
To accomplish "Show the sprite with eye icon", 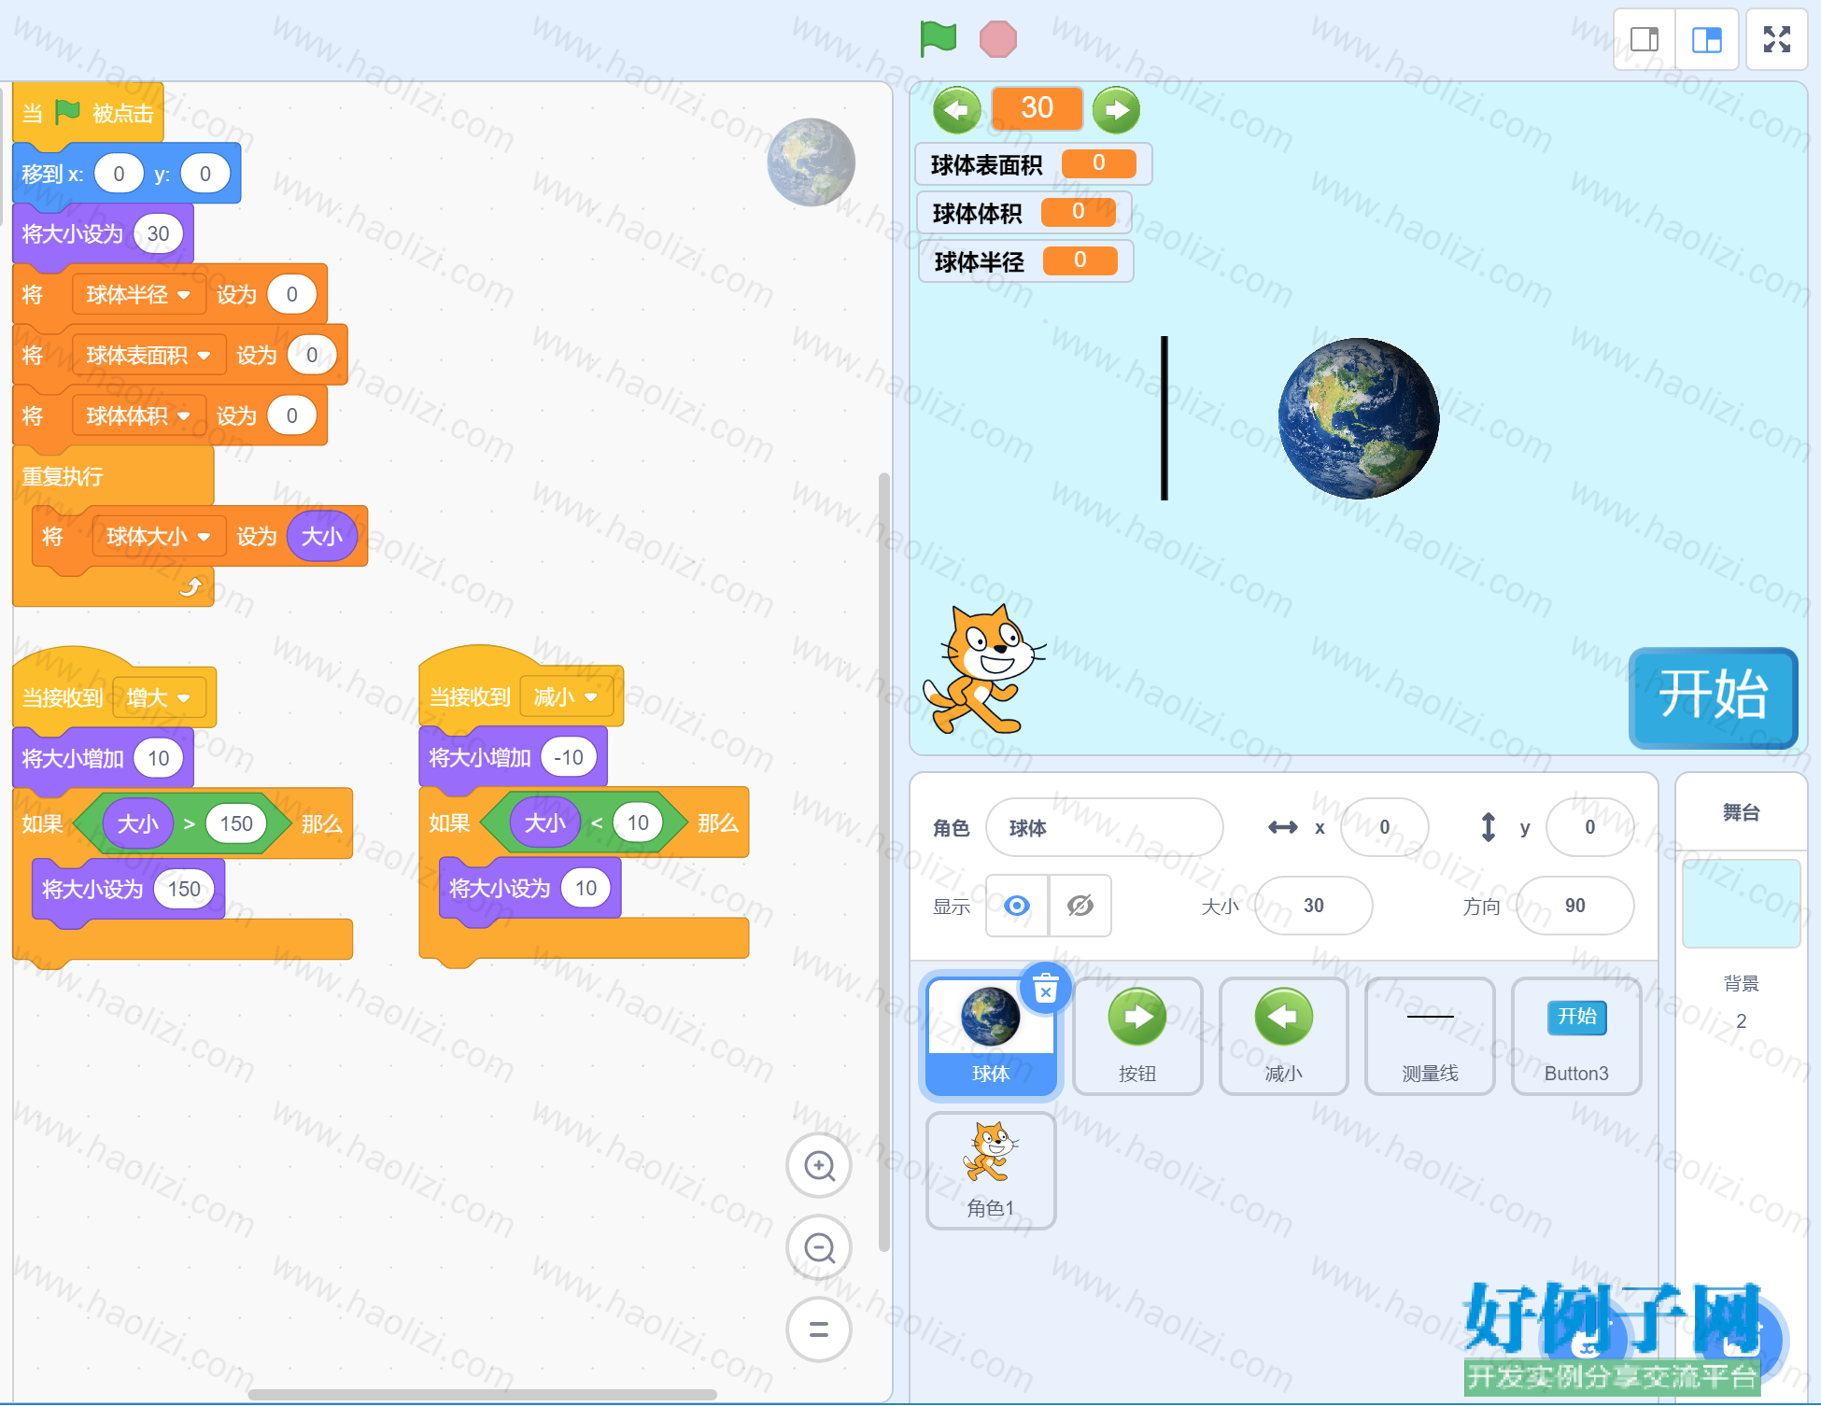I will [1017, 906].
